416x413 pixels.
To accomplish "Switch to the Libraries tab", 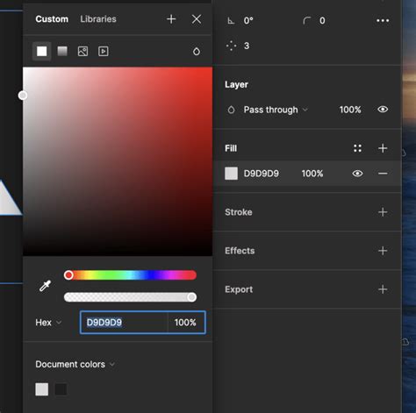I will click(98, 19).
